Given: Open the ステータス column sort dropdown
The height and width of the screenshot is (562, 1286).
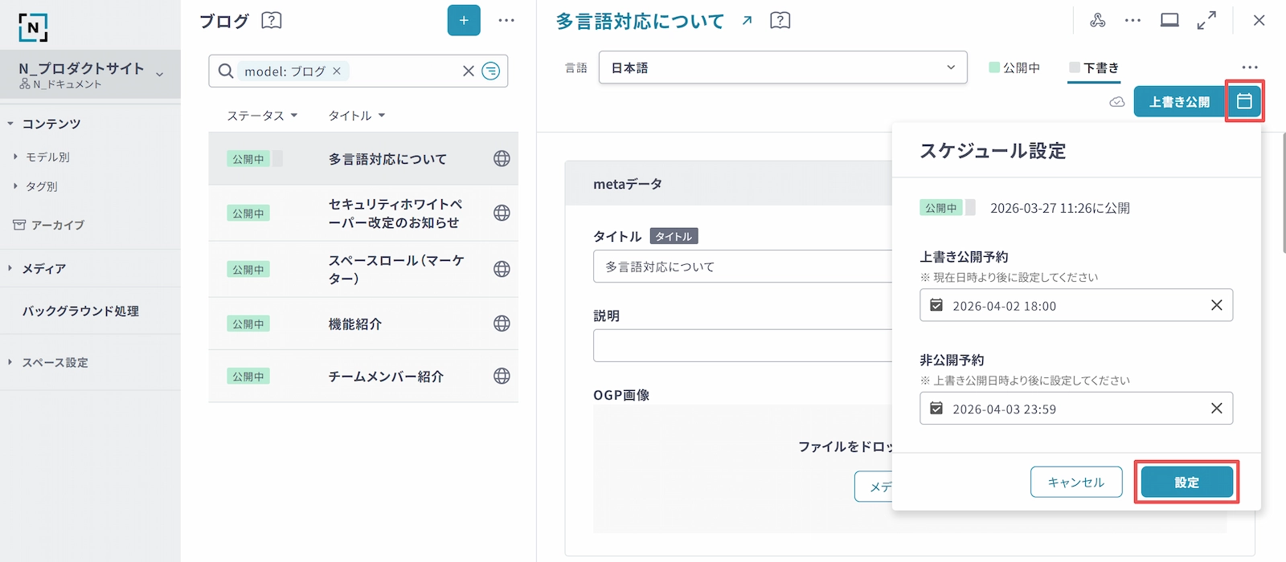Looking at the screenshot, I should (262, 116).
